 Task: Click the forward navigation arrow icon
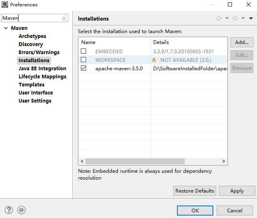pos(235,18)
